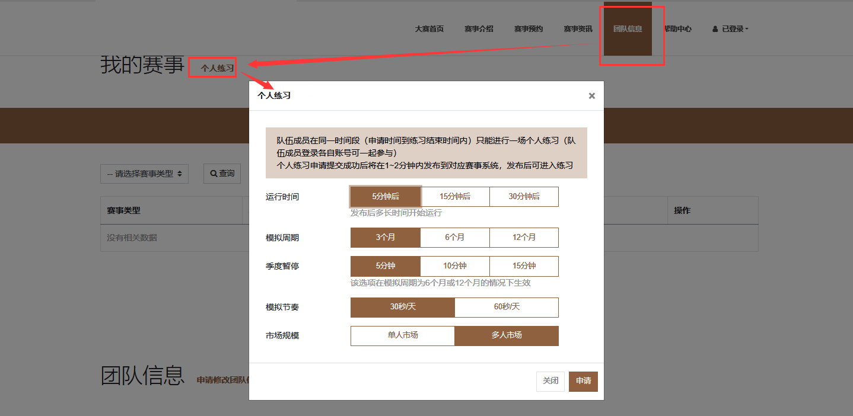Image resolution: width=853 pixels, height=416 pixels.
Task: Select 15分钟后 for run time
Action: (454, 197)
